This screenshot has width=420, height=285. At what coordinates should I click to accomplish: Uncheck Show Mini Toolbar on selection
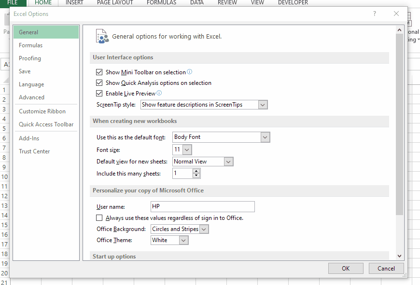click(99, 72)
